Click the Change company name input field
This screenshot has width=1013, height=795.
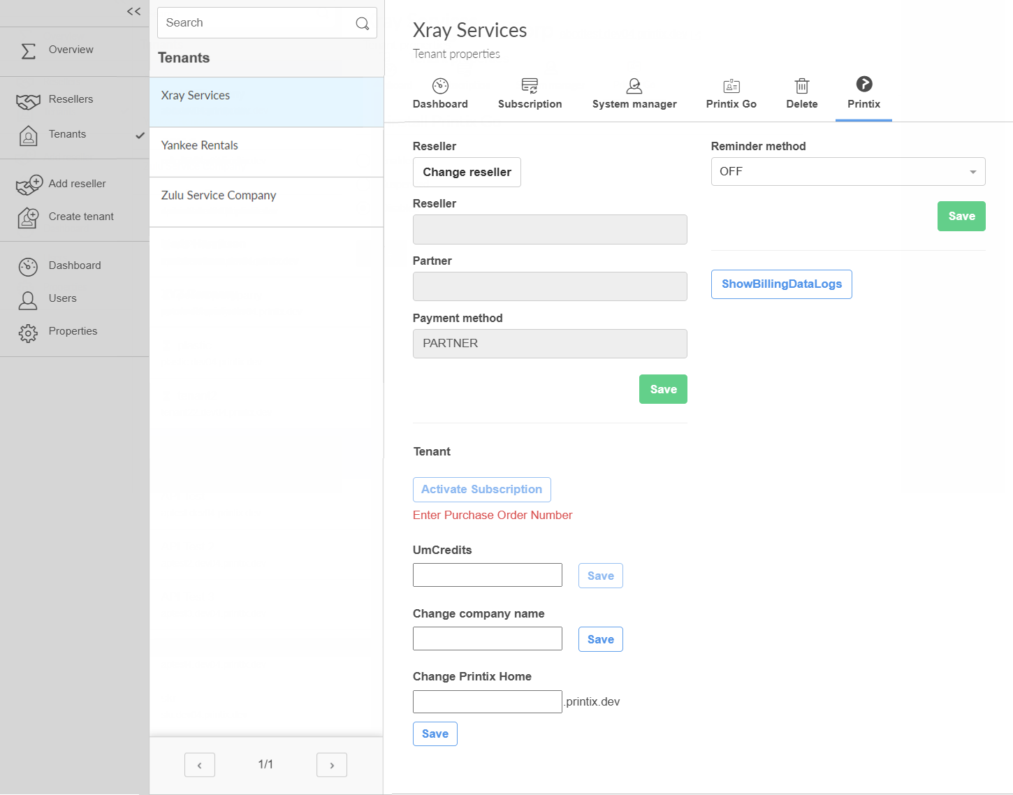(487, 639)
